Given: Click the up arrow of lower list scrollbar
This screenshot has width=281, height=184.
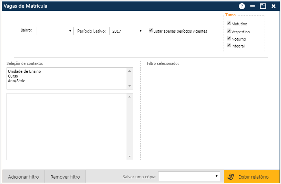Looking at the screenshot, I should point(129,97).
